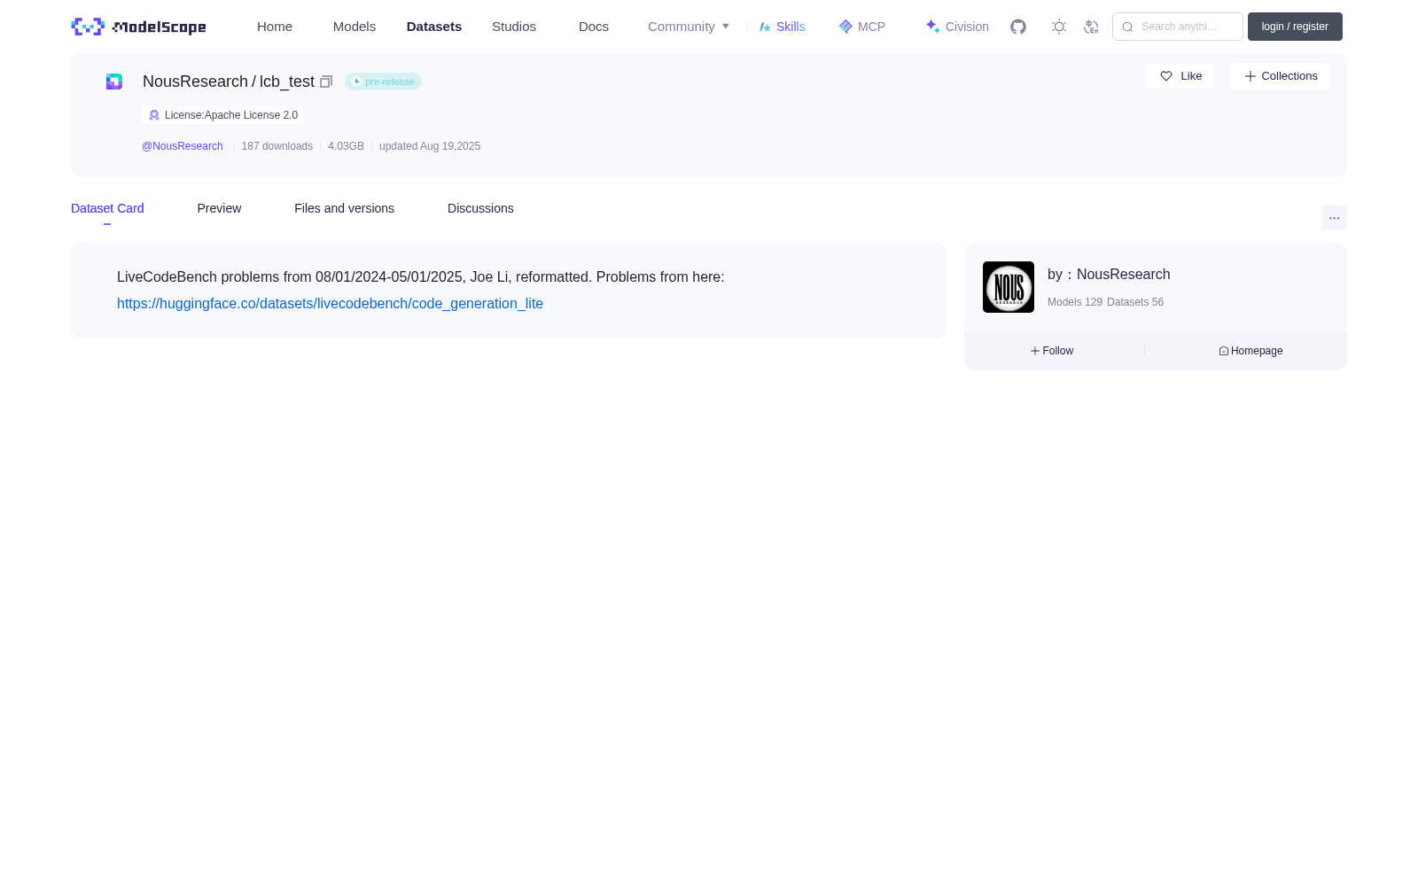Open the Files and versions tab
This screenshot has height=886, width=1418.
click(344, 208)
